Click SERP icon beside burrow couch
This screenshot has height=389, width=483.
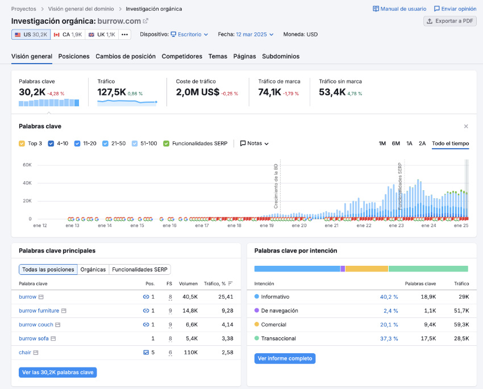(57, 325)
